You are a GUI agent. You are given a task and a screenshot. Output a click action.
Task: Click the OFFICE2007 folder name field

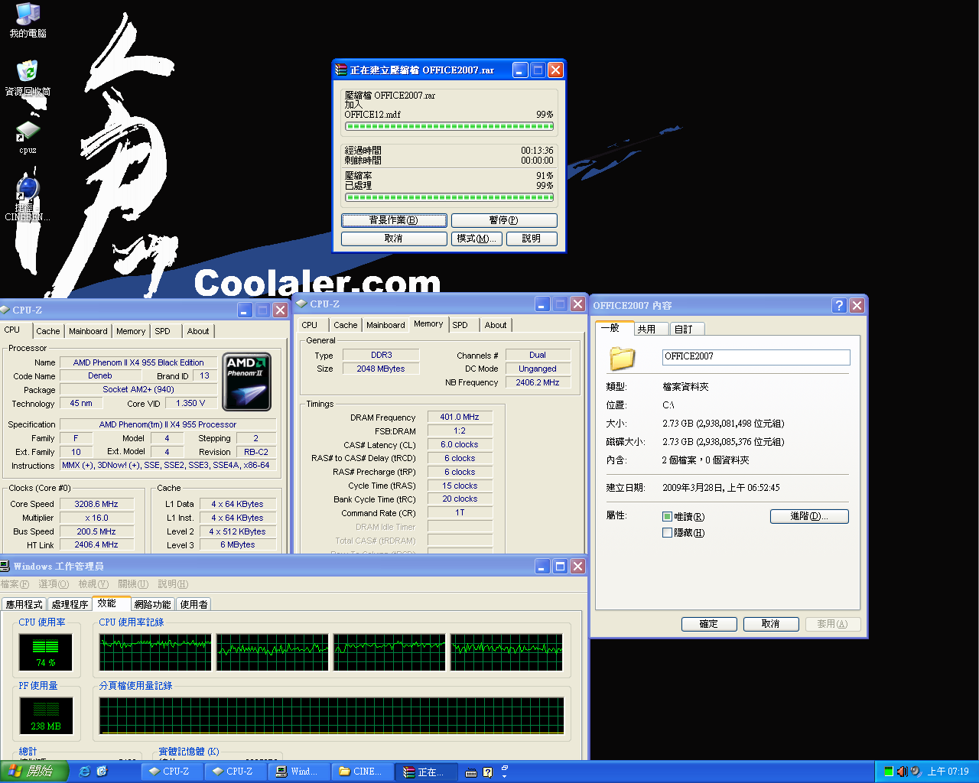coord(756,357)
